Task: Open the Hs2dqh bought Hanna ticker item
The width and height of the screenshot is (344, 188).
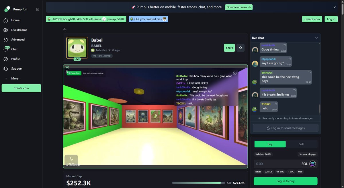Action: (86, 19)
